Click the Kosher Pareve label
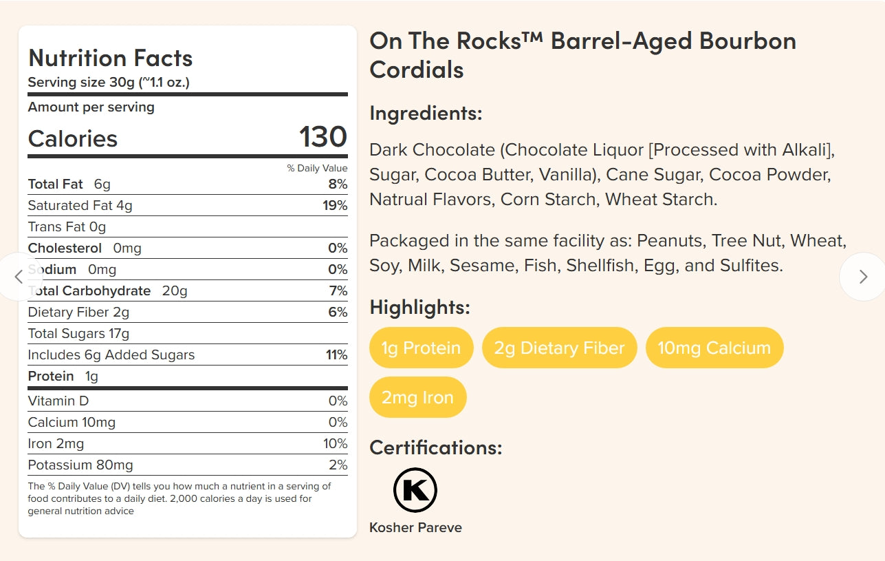 click(x=415, y=528)
